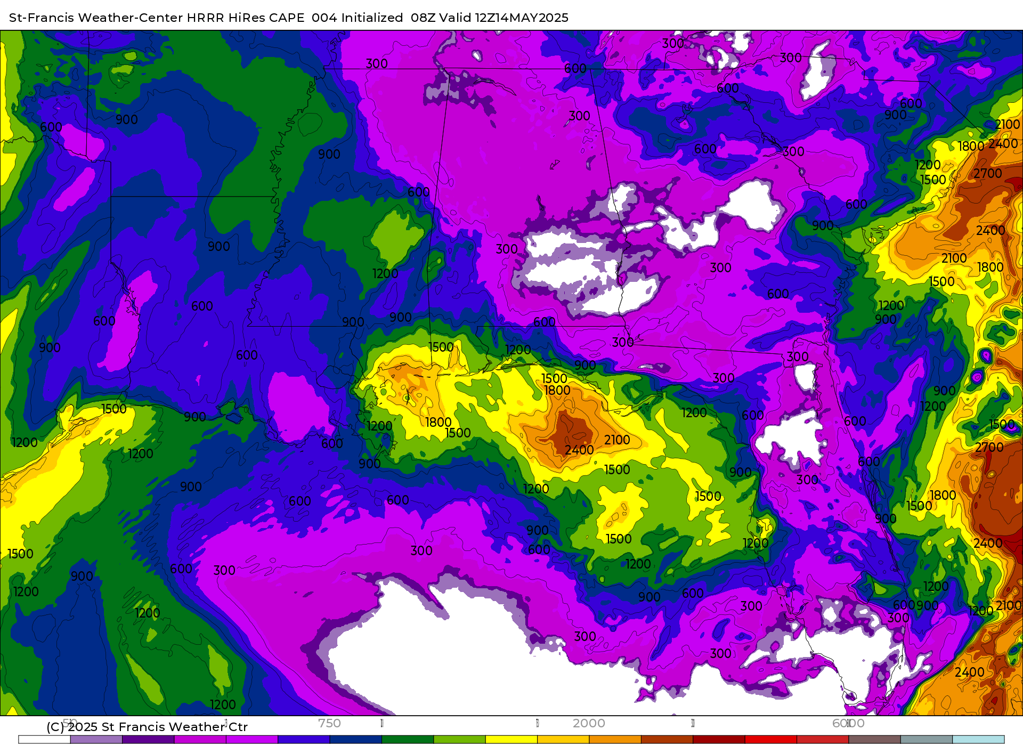Click the 'Valid 12Z14MAY2025' text in the header
The height and width of the screenshot is (746, 1023).
(504, 18)
